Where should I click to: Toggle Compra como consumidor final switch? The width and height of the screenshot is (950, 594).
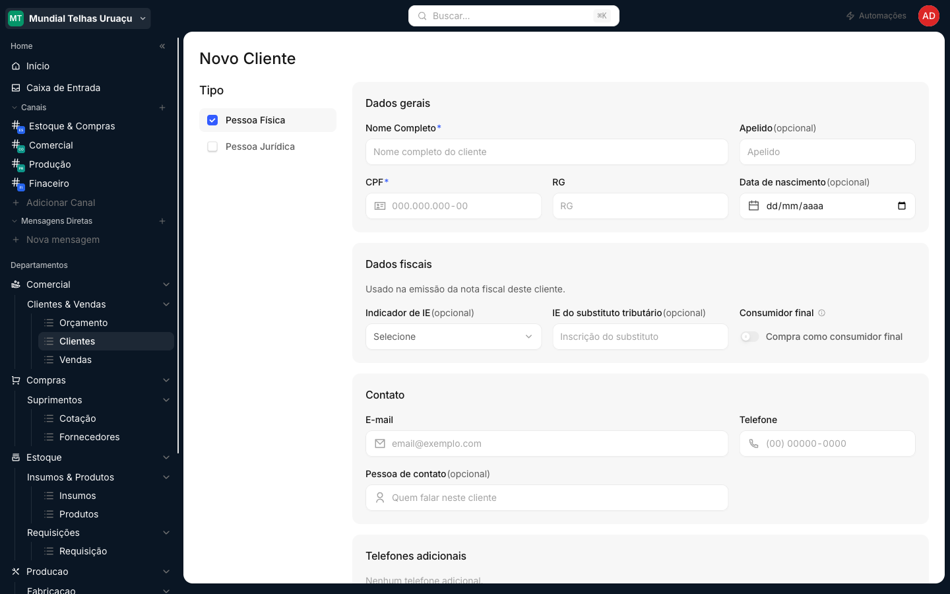pos(749,337)
